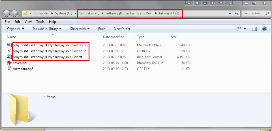This screenshot has width=272, height=131.
Task: Click the '5 items' text in details pane
Action: pos(50,97)
